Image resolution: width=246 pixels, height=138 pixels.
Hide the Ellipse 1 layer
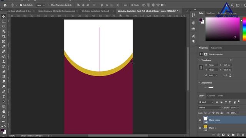click(200, 128)
